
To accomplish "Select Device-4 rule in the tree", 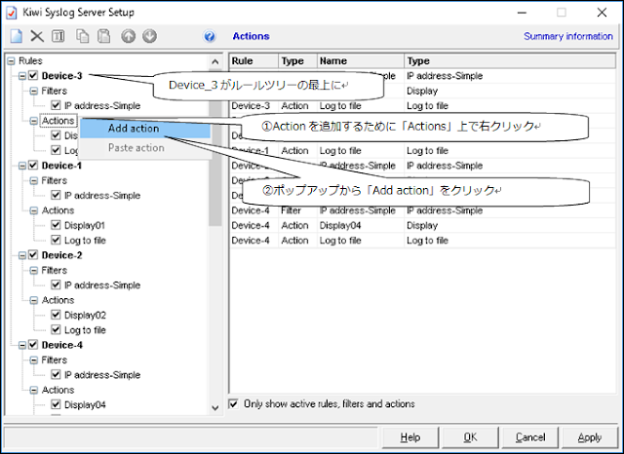I will click(x=61, y=345).
